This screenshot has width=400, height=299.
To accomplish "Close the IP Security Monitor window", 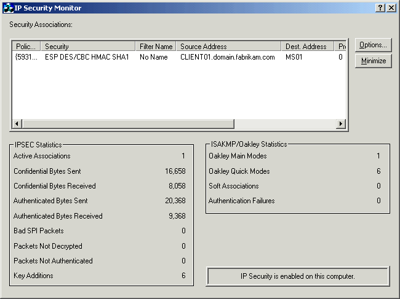I will [392, 8].
